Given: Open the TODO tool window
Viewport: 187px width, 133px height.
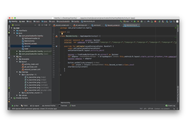Looking at the screenshot, I should coord(24,106).
